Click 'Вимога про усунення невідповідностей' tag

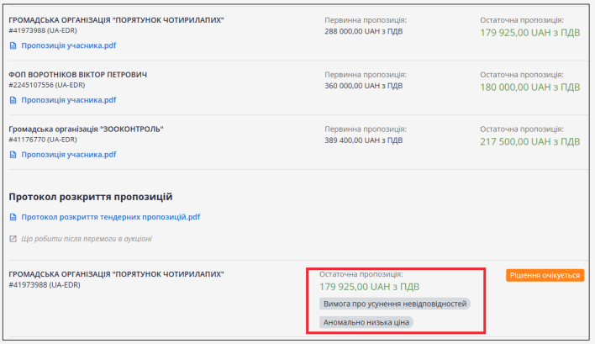click(394, 304)
